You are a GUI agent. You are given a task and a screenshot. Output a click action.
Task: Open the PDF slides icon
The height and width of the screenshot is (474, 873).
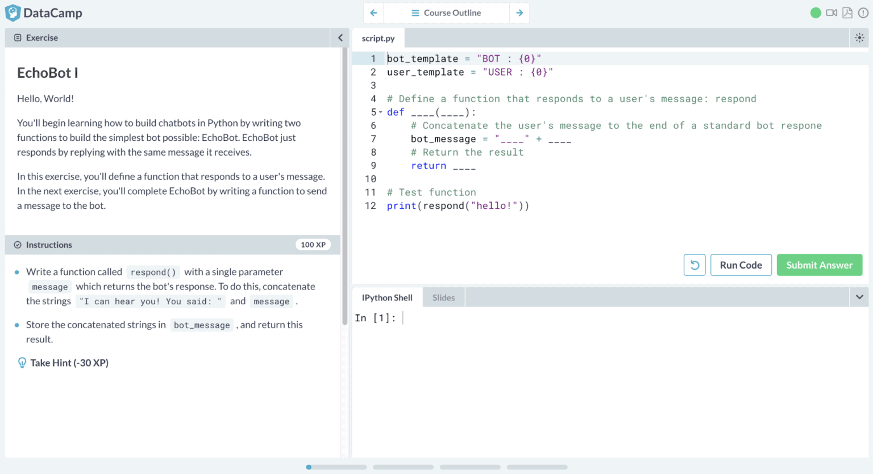coord(847,12)
